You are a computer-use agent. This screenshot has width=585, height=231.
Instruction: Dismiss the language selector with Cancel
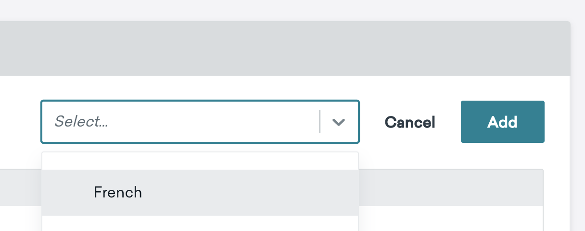coord(410,122)
